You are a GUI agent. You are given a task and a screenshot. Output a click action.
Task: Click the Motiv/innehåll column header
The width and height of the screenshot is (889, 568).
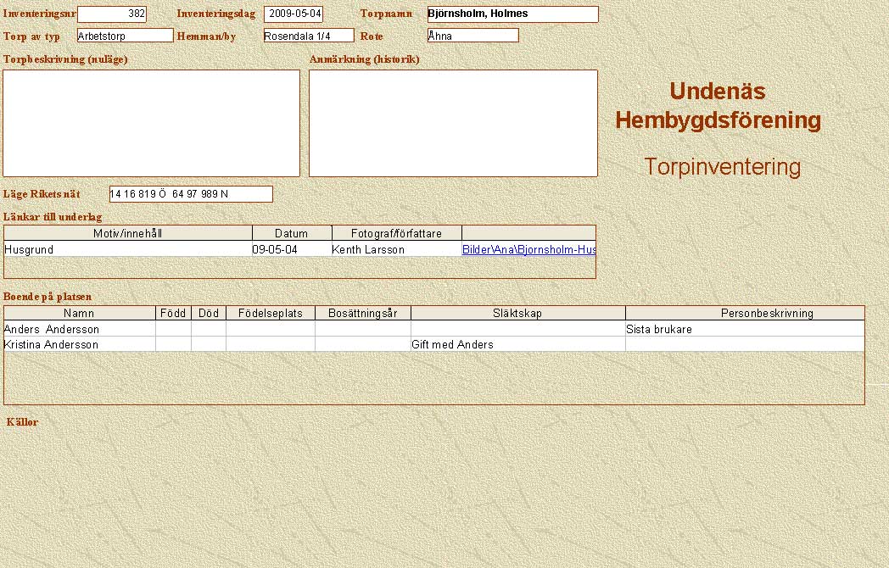coord(128,233)
